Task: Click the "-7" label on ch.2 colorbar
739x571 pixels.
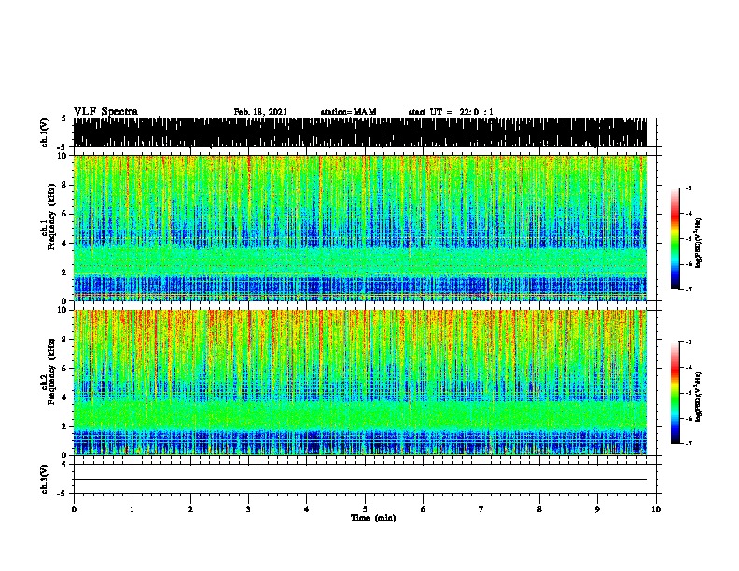Action: [x=688, y=444]
